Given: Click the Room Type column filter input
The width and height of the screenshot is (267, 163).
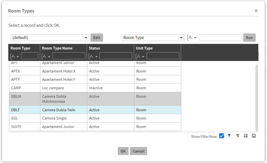Looking at the screenshot, I should (30, 56).
